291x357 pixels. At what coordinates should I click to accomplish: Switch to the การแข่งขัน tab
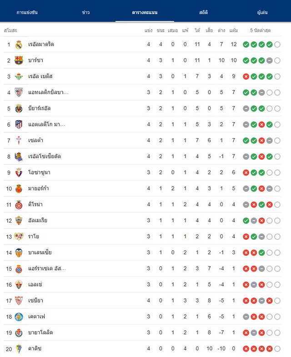tap(27, 13)
